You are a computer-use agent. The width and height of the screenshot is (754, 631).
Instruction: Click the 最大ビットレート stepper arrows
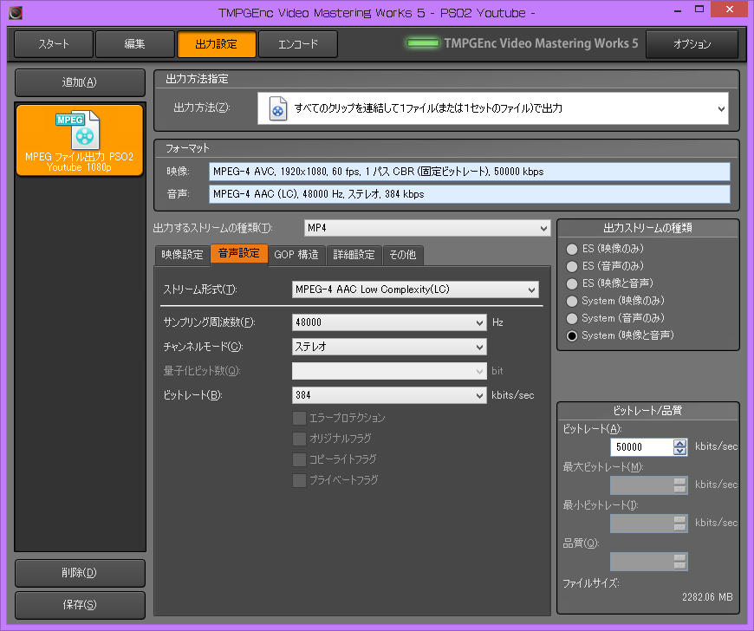coord(680,485)
